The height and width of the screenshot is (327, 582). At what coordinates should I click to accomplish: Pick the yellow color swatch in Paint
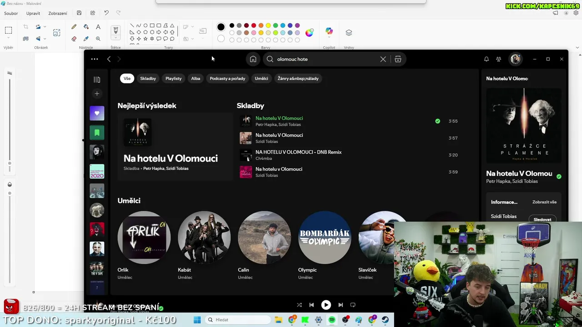[268, 25]
